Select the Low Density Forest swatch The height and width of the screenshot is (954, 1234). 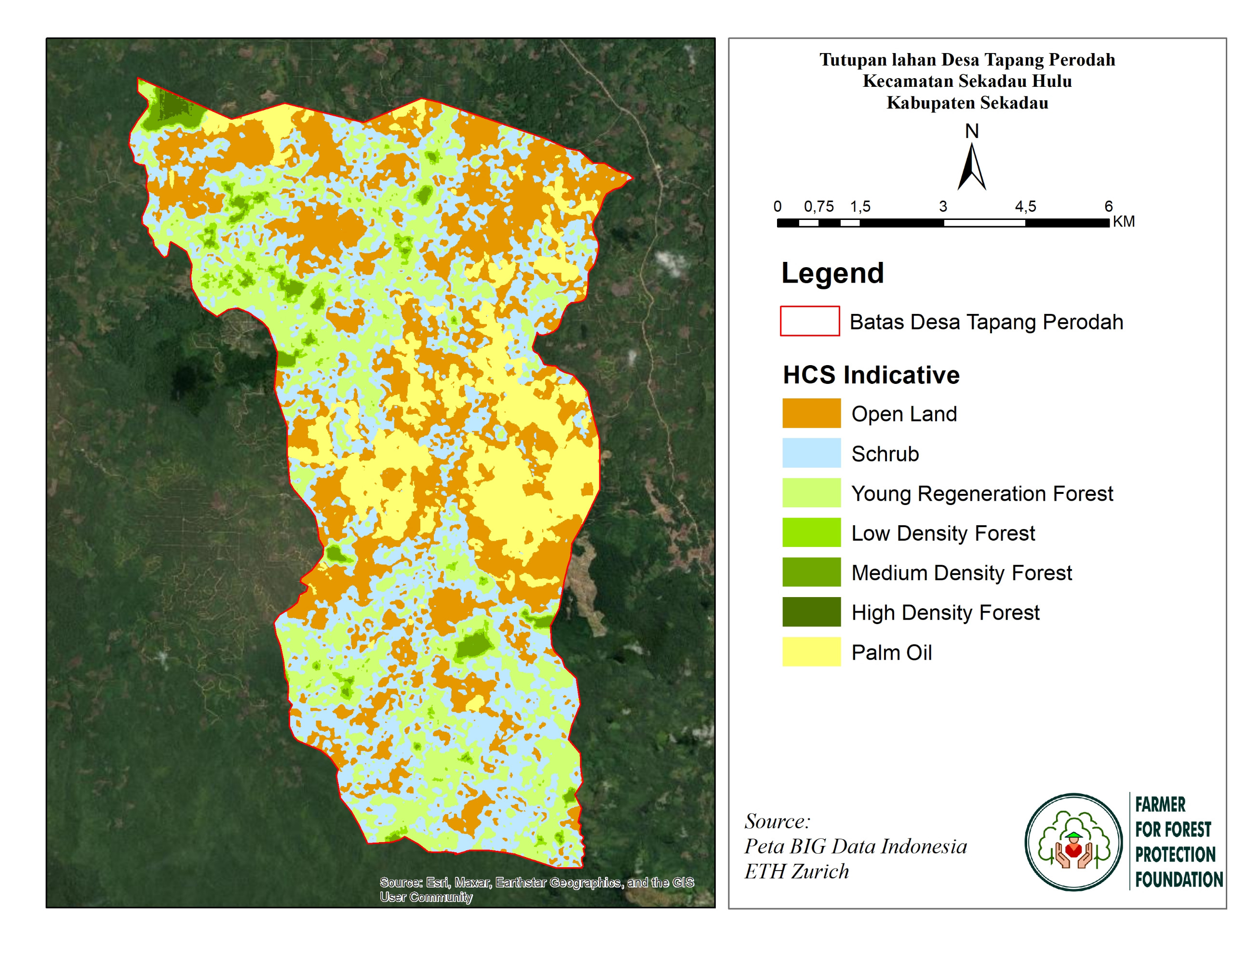[811, 532]
